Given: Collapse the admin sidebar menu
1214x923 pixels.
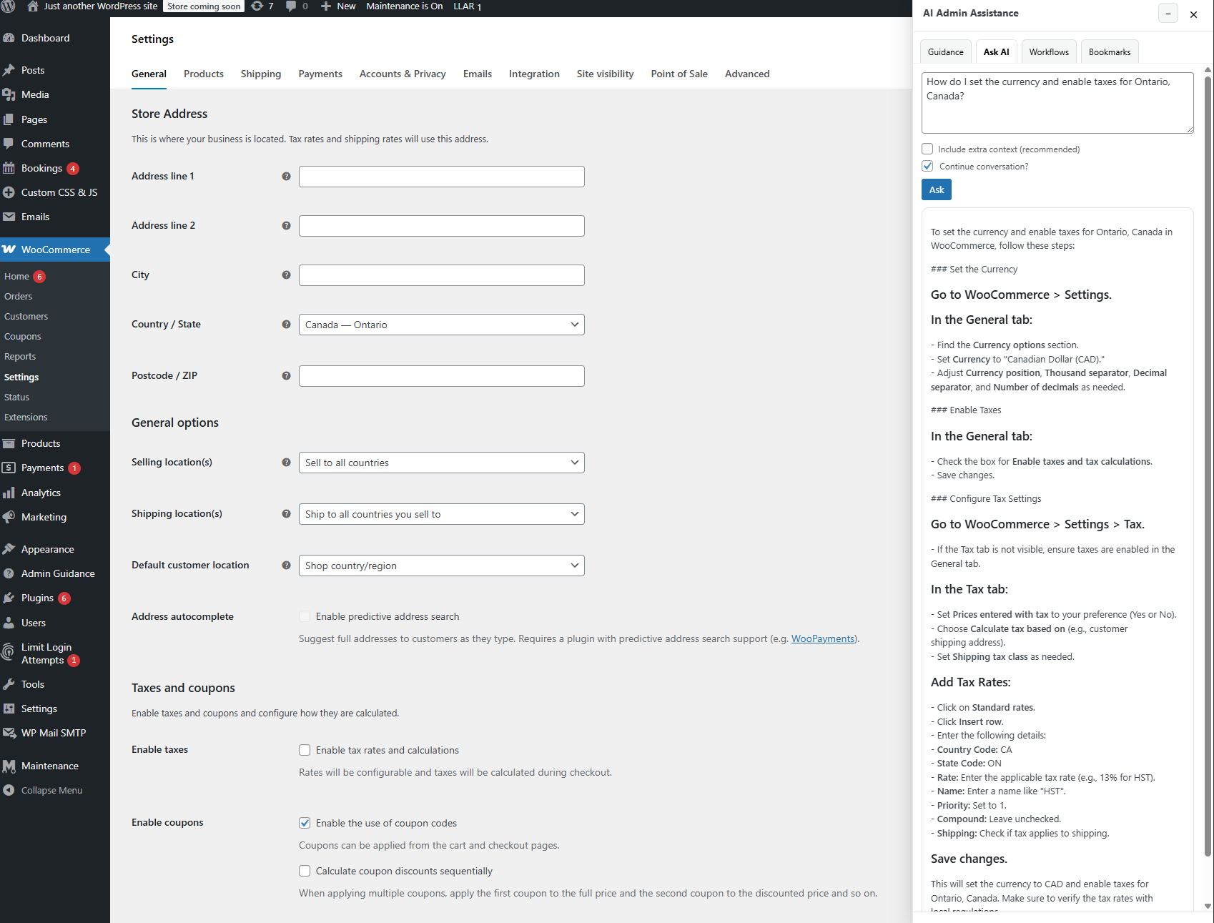Looking at the screenshot, I should [x=43, y=790].
